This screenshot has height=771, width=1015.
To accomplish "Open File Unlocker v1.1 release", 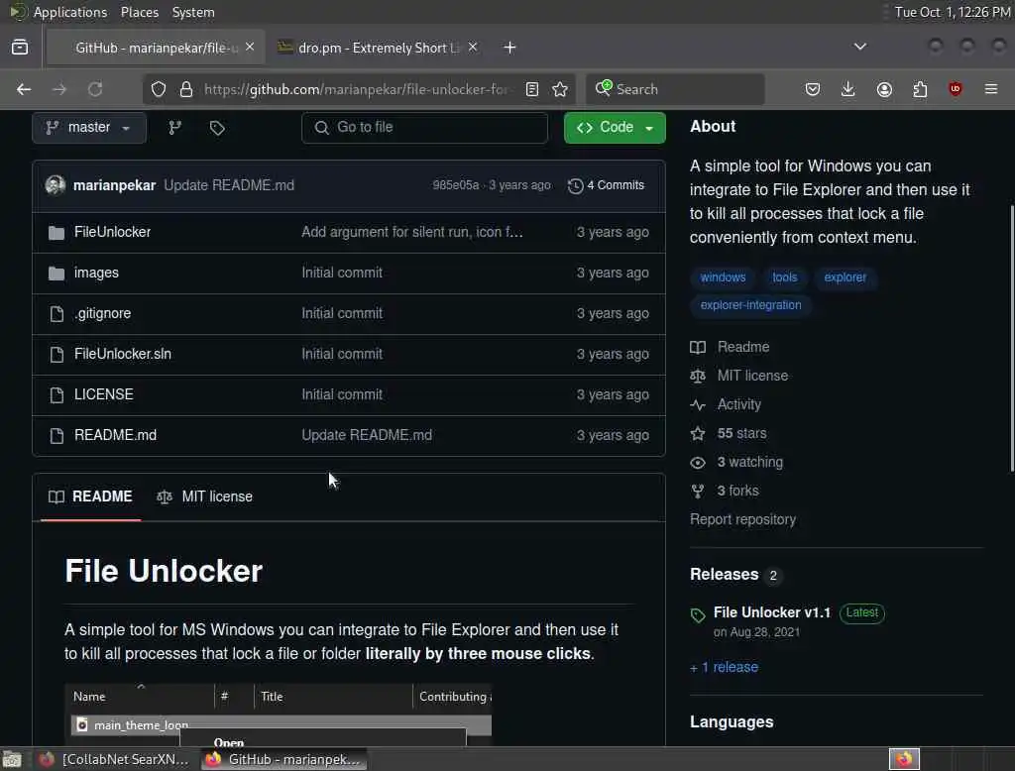I will click(x=771, y=612).
